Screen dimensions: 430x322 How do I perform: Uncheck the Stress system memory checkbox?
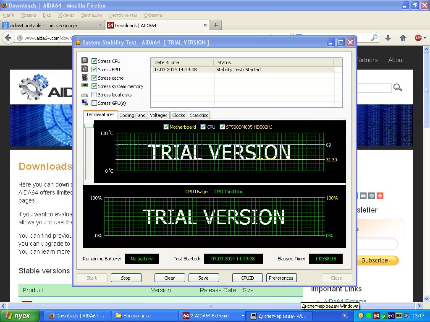[x=94, y=86]
